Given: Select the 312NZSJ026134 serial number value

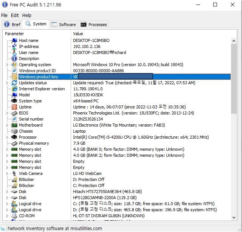Looking at the screenshot, I should 88,119.
